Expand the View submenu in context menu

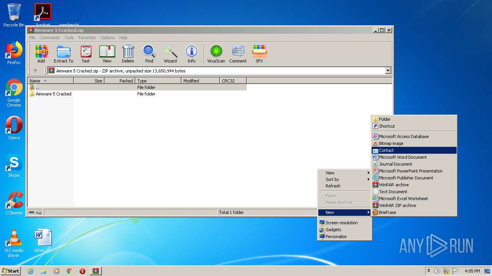[344, 173]
